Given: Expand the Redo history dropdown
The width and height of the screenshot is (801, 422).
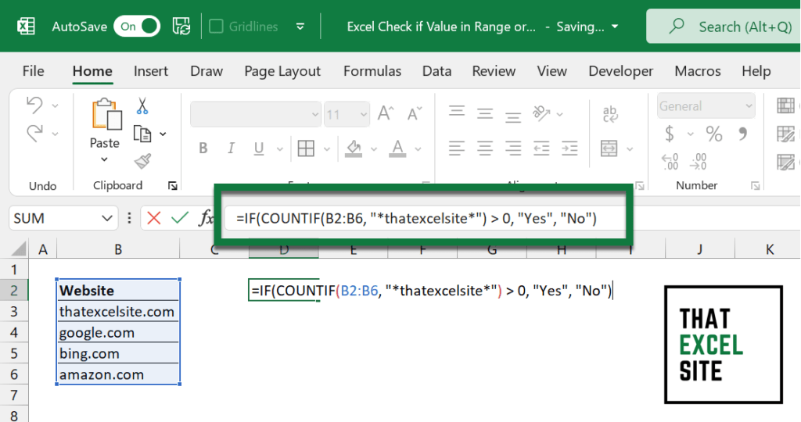Looking at the screenshot, I should [56, 134].
